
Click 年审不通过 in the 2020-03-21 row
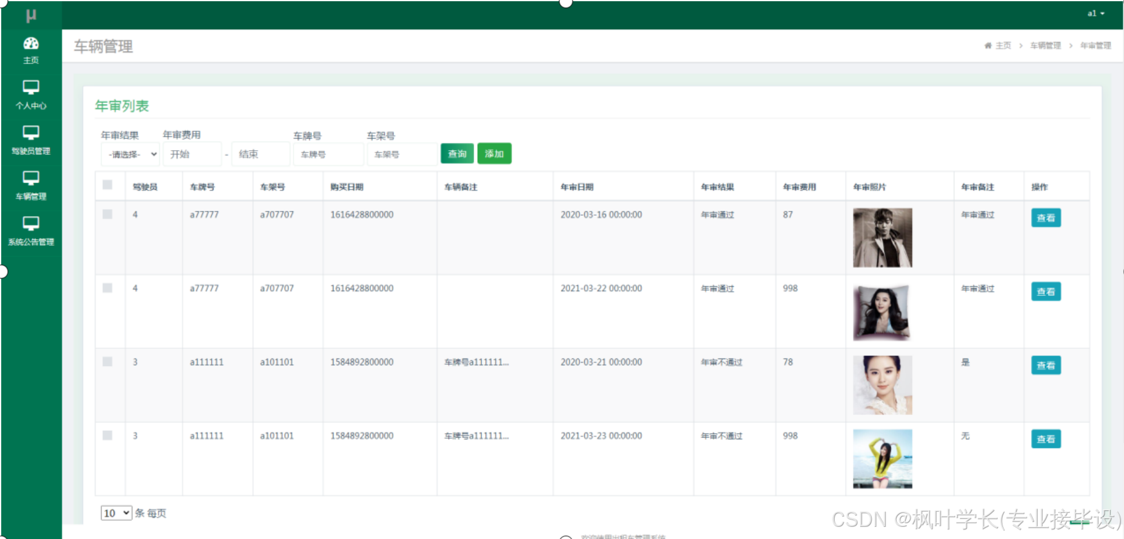point(722,362)
